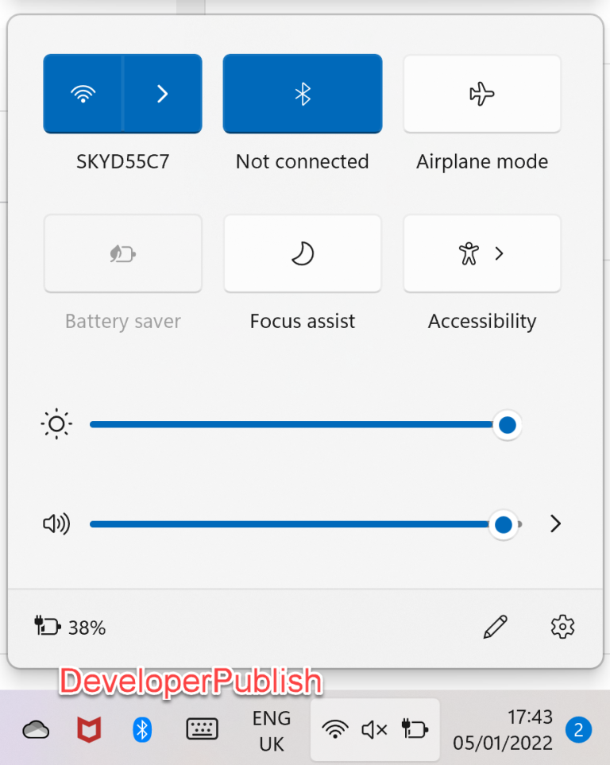Click the brightness sun icon
The height and width of the screenshot is (765, 610).
point(56,424)
